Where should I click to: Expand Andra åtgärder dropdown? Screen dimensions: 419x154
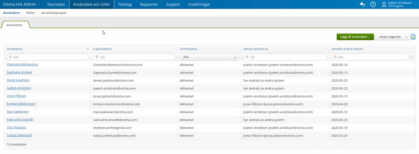tap(392, 37)
